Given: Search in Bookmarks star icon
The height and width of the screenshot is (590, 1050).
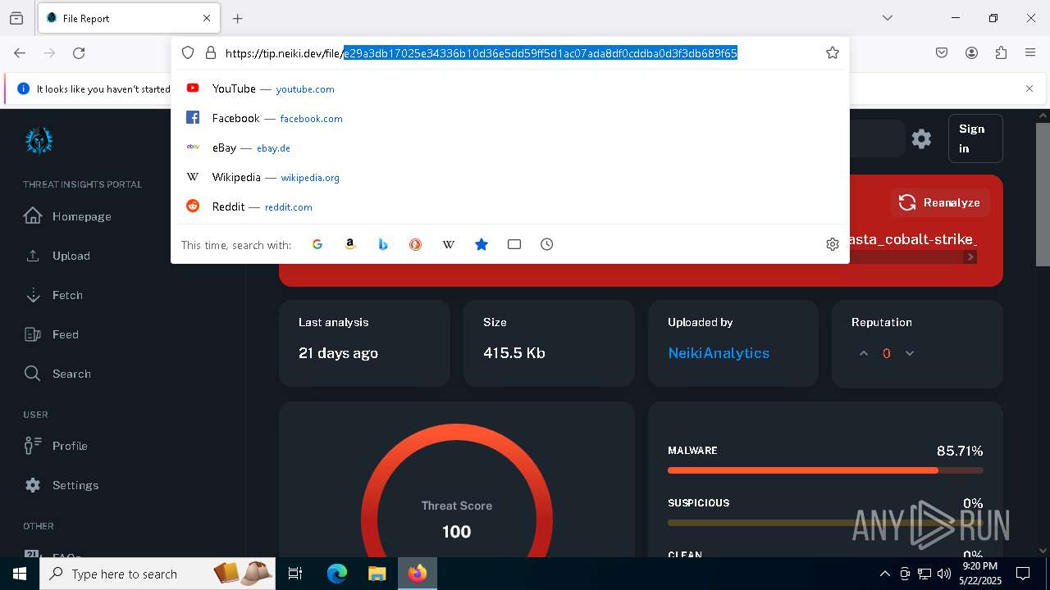Looking at the screenshot, I should pyautogui.click(x=482, y=244).
